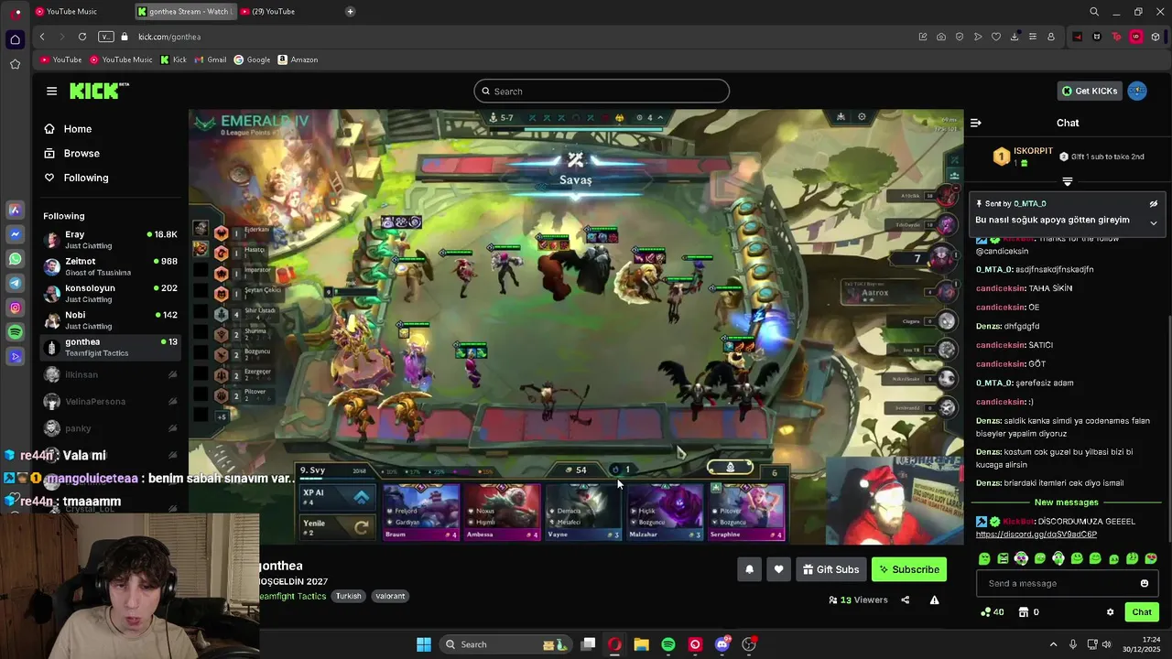Viewport: 1172px width, 659px height.
Task: Show hidden system tray icons chevron
Action: click(1051, 644)
